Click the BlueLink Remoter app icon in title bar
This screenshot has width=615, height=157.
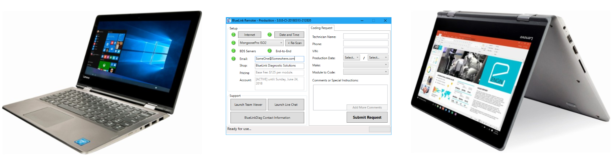229,20
